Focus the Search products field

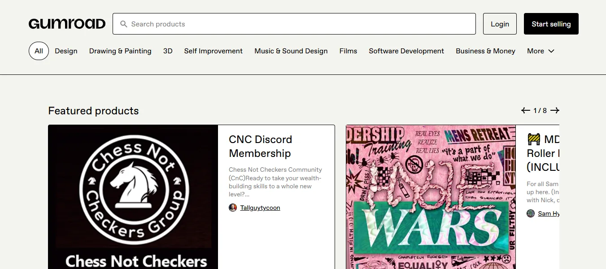pos(301,24)
